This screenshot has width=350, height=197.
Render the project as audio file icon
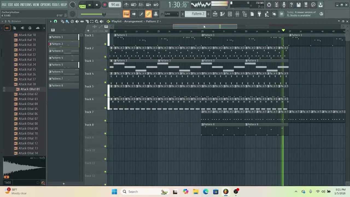click(306, 5)
